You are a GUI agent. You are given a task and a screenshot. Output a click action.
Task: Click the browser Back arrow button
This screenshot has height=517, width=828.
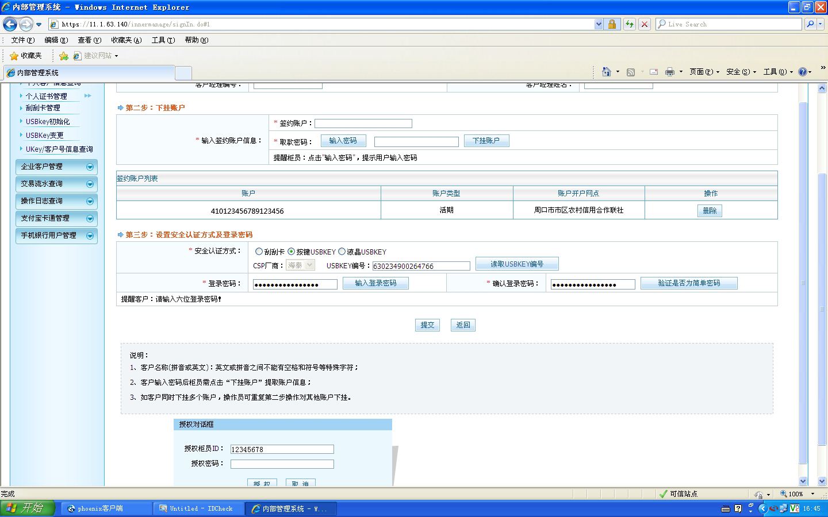[x=10, y=24]
